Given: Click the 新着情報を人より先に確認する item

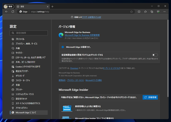Looking at the screenshot, I should [88, 106].
